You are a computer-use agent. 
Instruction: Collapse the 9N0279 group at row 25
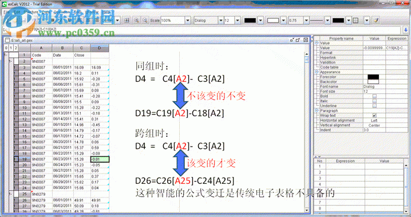10,194
